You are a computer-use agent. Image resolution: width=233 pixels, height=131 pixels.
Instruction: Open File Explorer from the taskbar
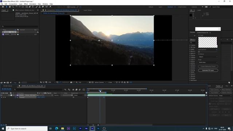[63, 128]
